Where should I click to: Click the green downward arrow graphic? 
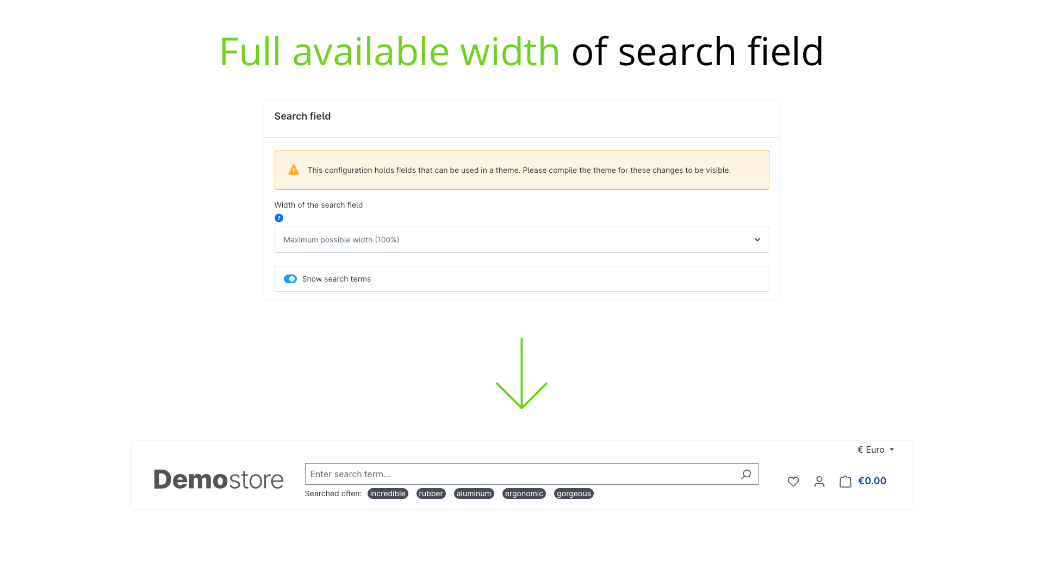click(x=521, y=374)
